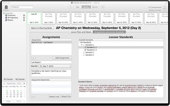Select No Courses button

coord(20,79)
